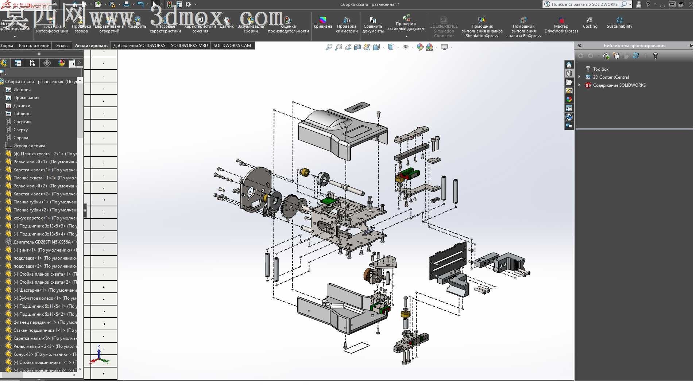Open the Costing tool
696x385 pixels.
click(x=590, y=23)
